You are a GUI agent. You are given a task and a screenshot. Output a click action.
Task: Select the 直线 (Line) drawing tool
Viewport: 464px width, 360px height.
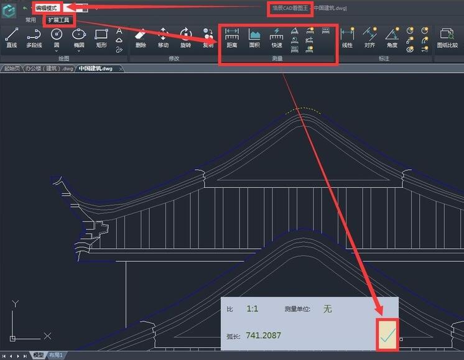(x=11, y=37)
